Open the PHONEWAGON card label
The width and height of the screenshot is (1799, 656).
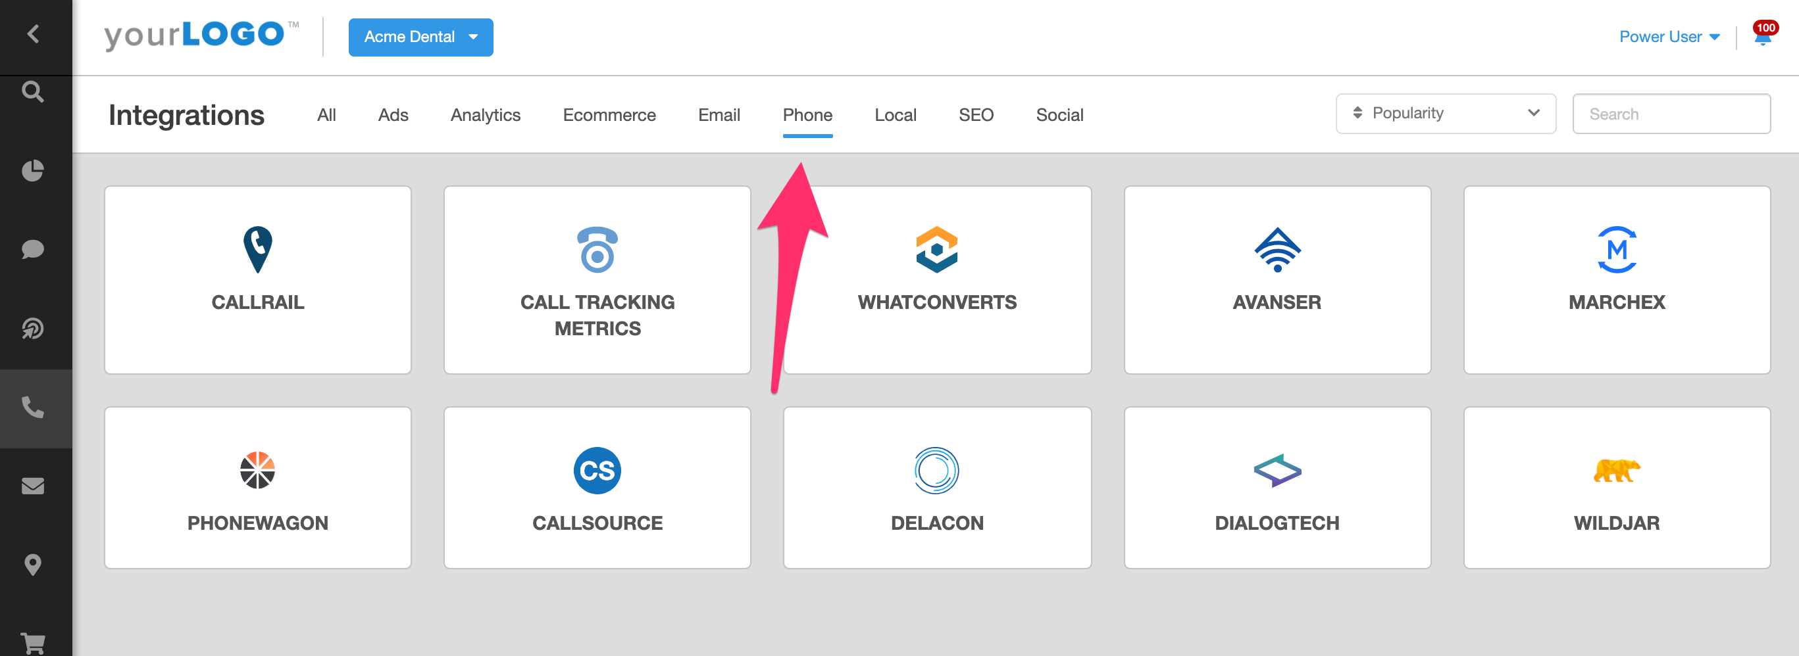[258, 523]
